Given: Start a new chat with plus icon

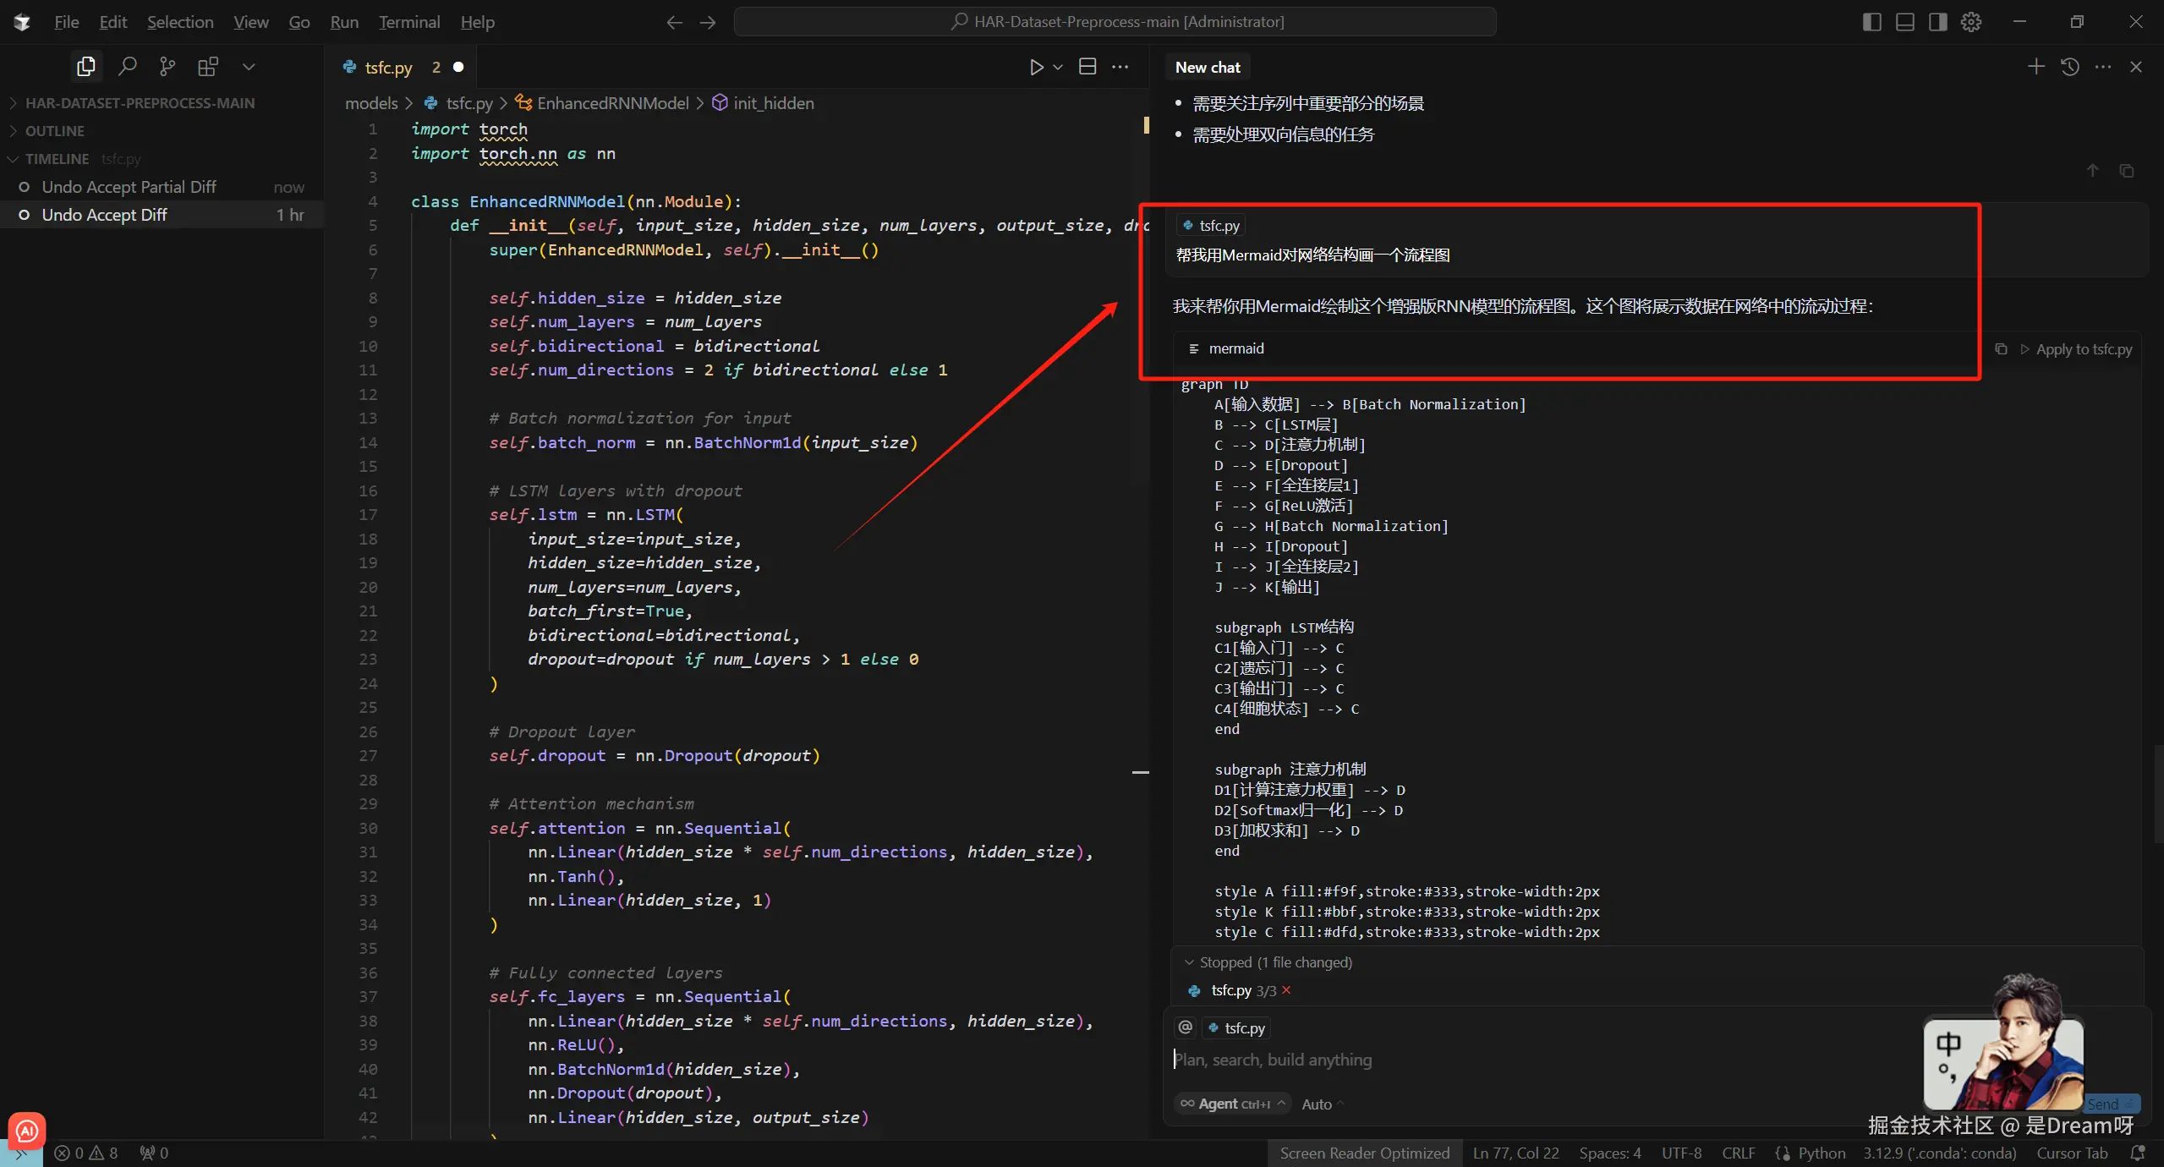Looking at the screenshot, I should (2036, 66).
